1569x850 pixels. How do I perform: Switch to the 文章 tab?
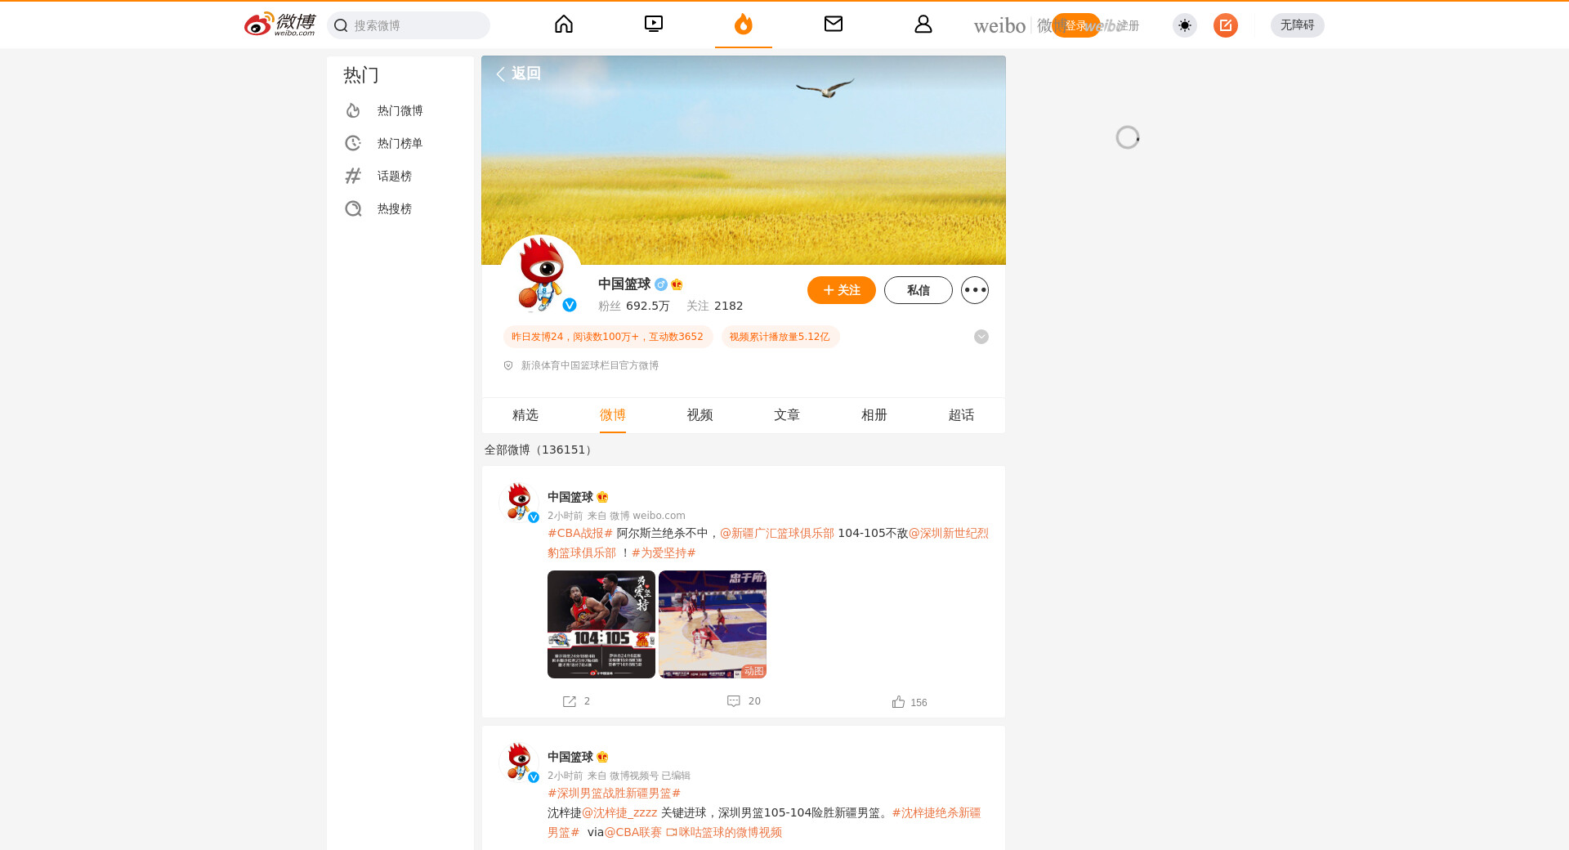point(787,415)
